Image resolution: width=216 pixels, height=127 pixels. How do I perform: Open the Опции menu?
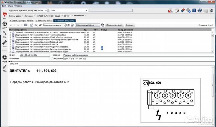pos(10,6)
